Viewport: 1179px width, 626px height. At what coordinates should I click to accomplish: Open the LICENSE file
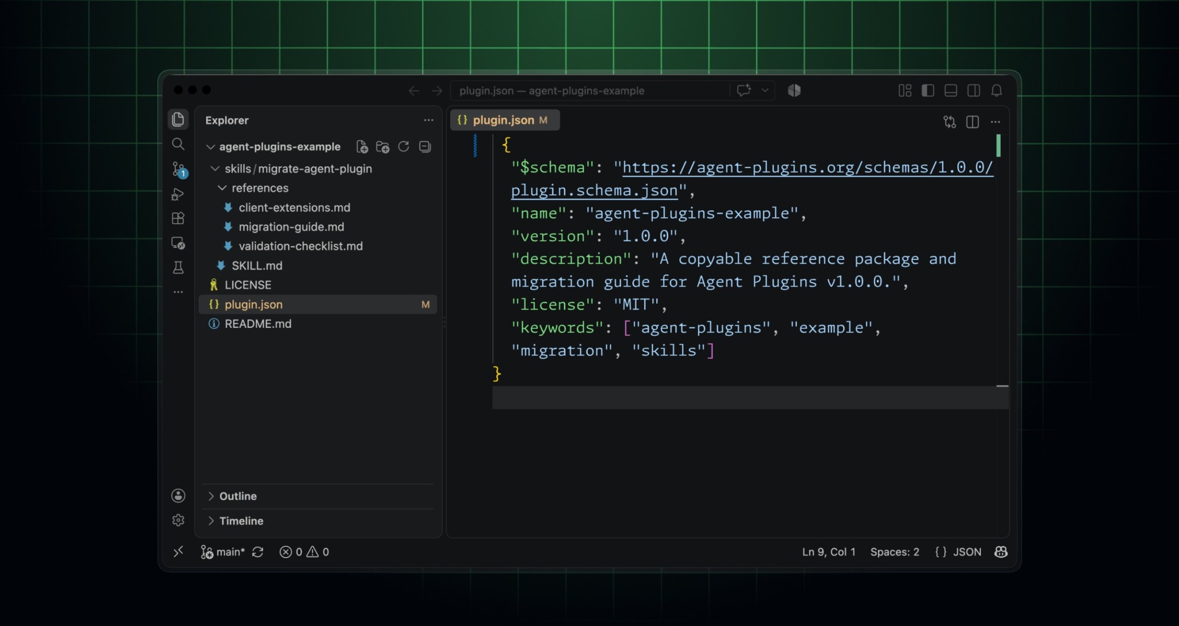tap(318, 285)
